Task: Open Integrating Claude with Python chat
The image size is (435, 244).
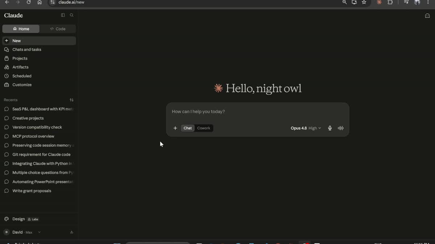Action: (39, 163)
